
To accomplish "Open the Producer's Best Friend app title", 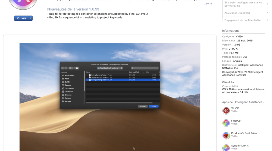I will coord(244,133).
